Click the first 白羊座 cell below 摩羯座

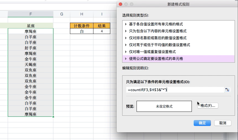(30, 37)
